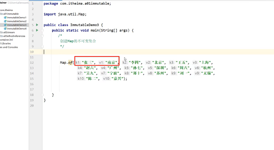Click the ImmutableDemo2 class file icon
Image resolution: width=274 pixels, height=150 pixels.
5,21
